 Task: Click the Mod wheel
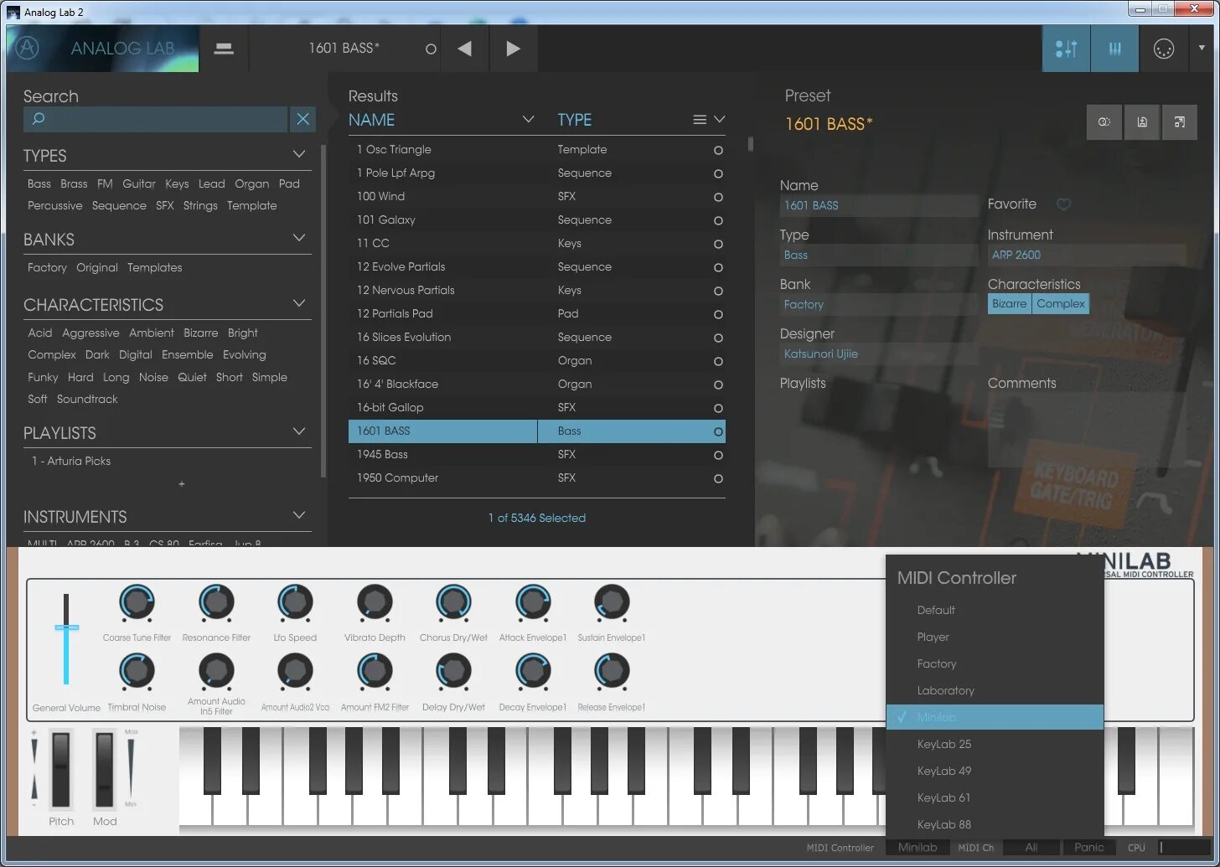click(104, 768)
